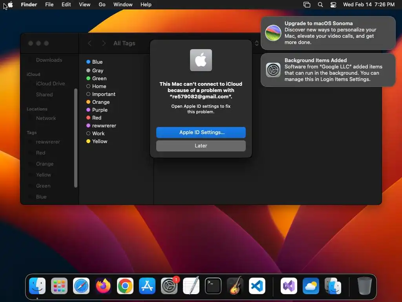The width and height of the screenshot is (402, 302).
Task: Click the macOS Sonoma notification icon
Action: click(273, 33)
